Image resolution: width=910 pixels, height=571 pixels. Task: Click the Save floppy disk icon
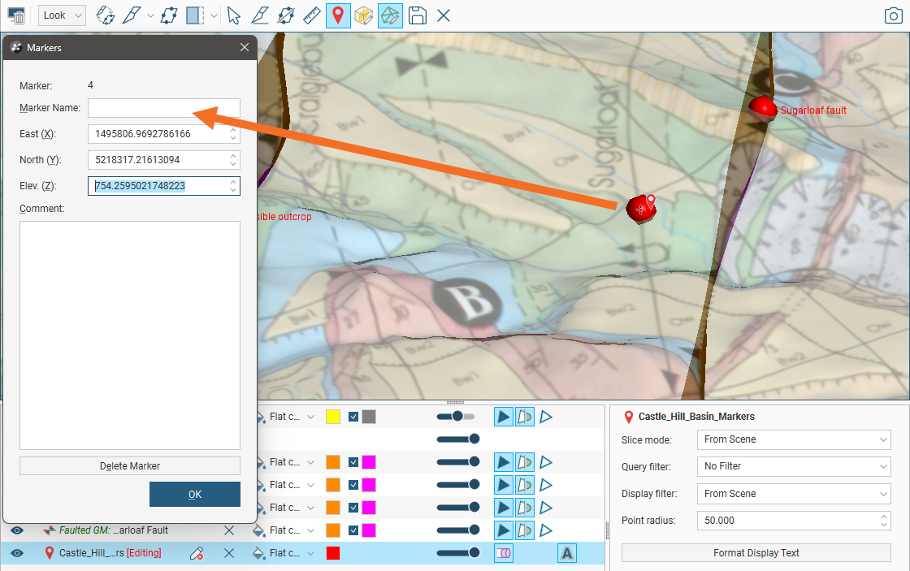pyautogui.click(x=417, y=15)
